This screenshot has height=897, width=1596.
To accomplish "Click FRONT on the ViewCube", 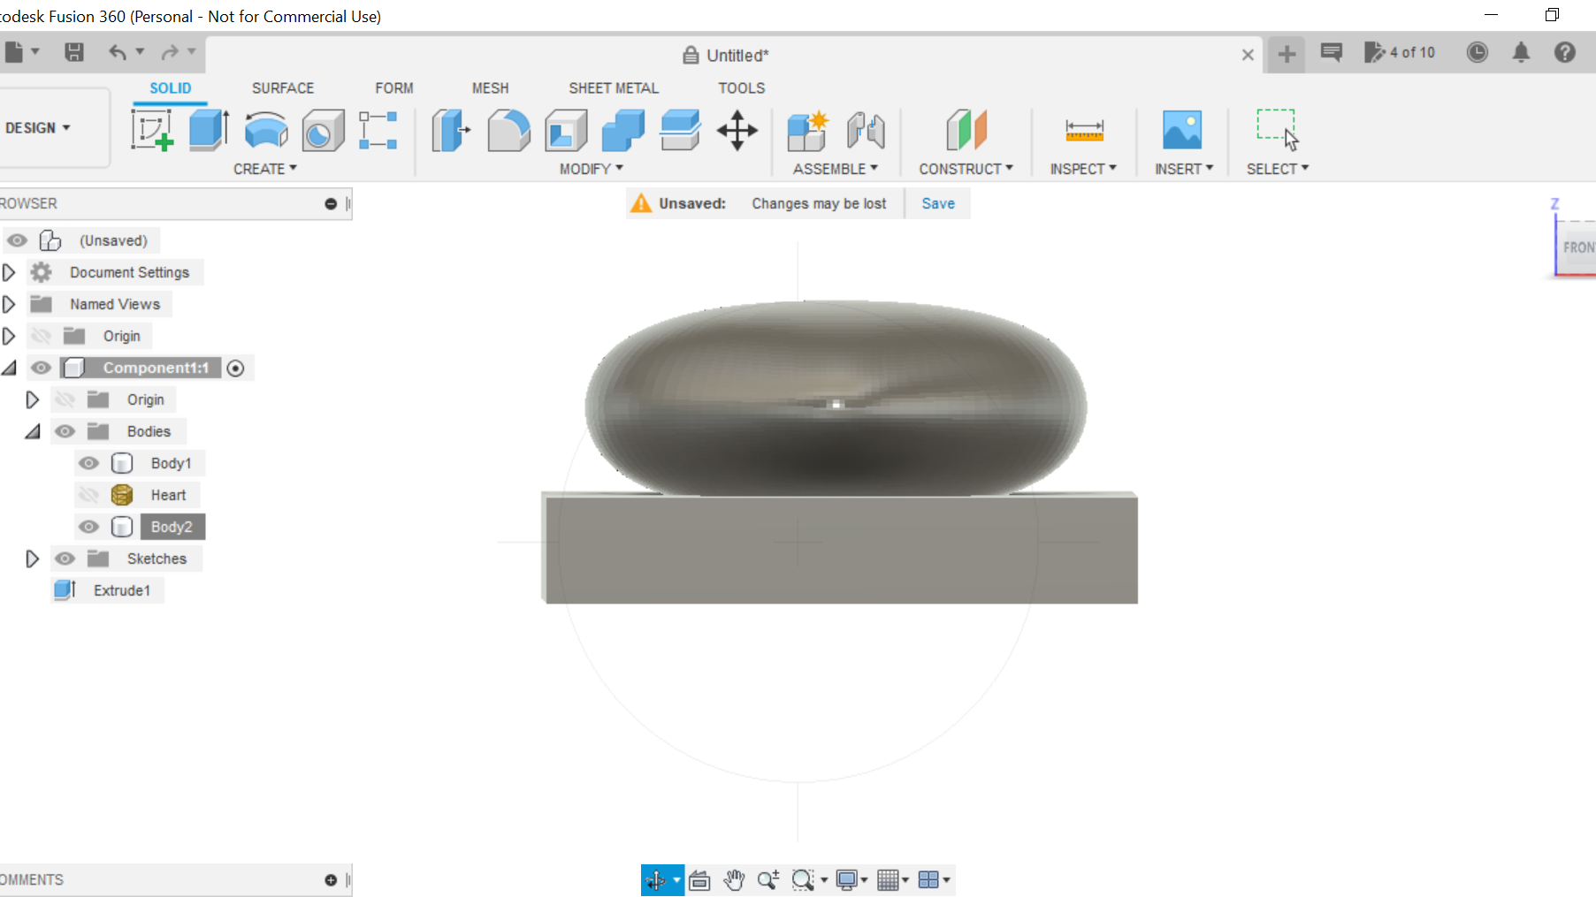I will (x=1581, y=247).
